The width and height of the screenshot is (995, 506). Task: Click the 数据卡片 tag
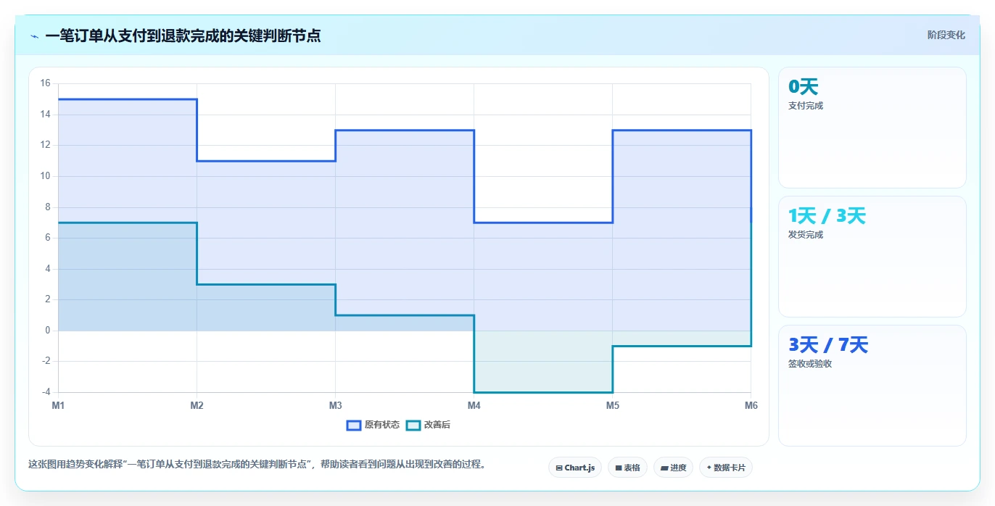pos(725,468)
